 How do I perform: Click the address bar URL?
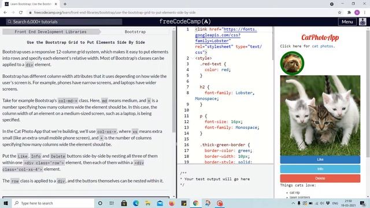point(114,13)
